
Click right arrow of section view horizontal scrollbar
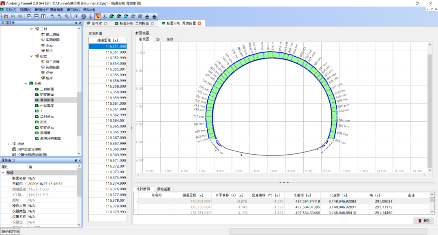pos(425,175)
